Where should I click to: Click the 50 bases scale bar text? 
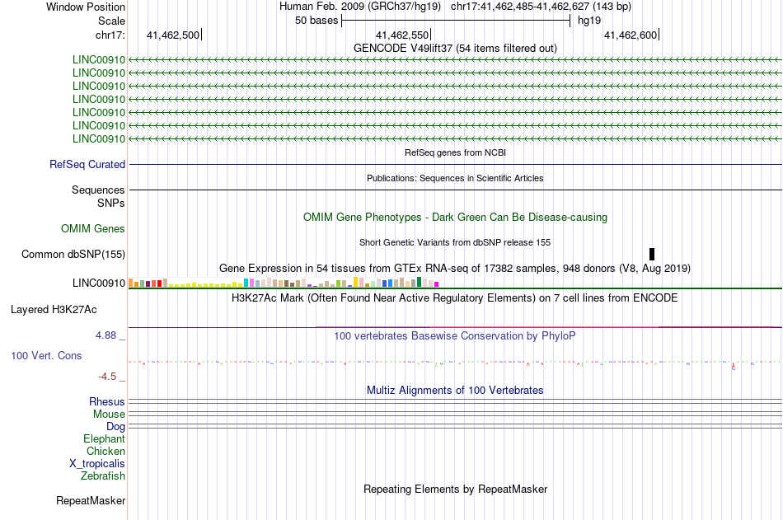point(316,21)
